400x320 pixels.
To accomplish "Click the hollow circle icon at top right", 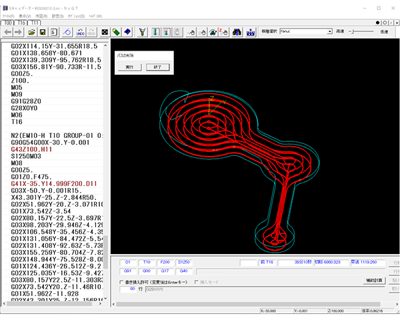I will click(x=385, y=23).
